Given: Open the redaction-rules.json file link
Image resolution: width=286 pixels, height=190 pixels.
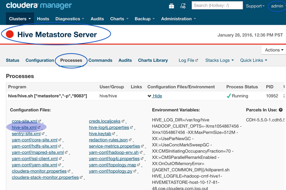Looking at the screenshot, I should [x=108, y=140].
